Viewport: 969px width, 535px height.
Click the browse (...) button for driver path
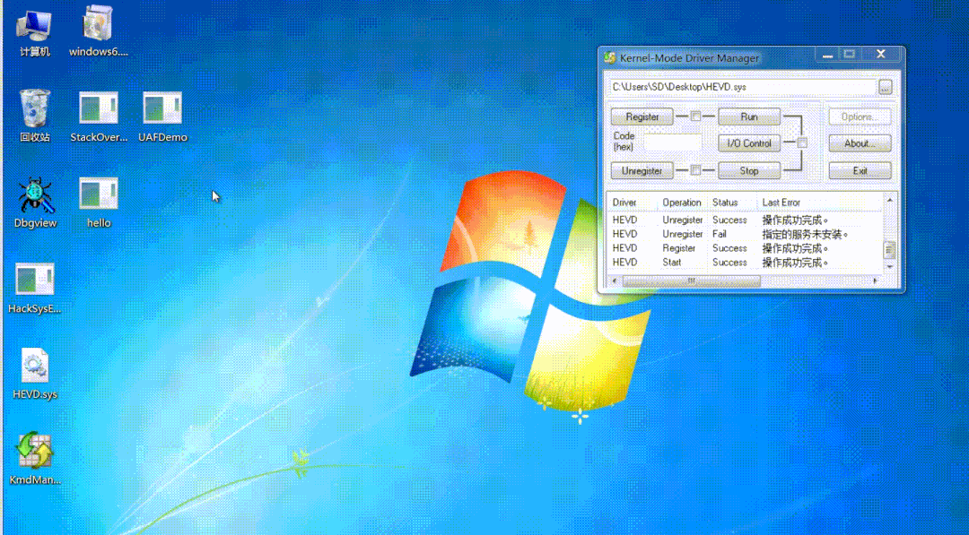[x=885, y=87]
